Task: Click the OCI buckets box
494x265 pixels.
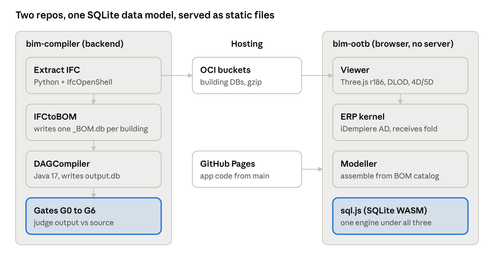Action: [x=247, y=75]
